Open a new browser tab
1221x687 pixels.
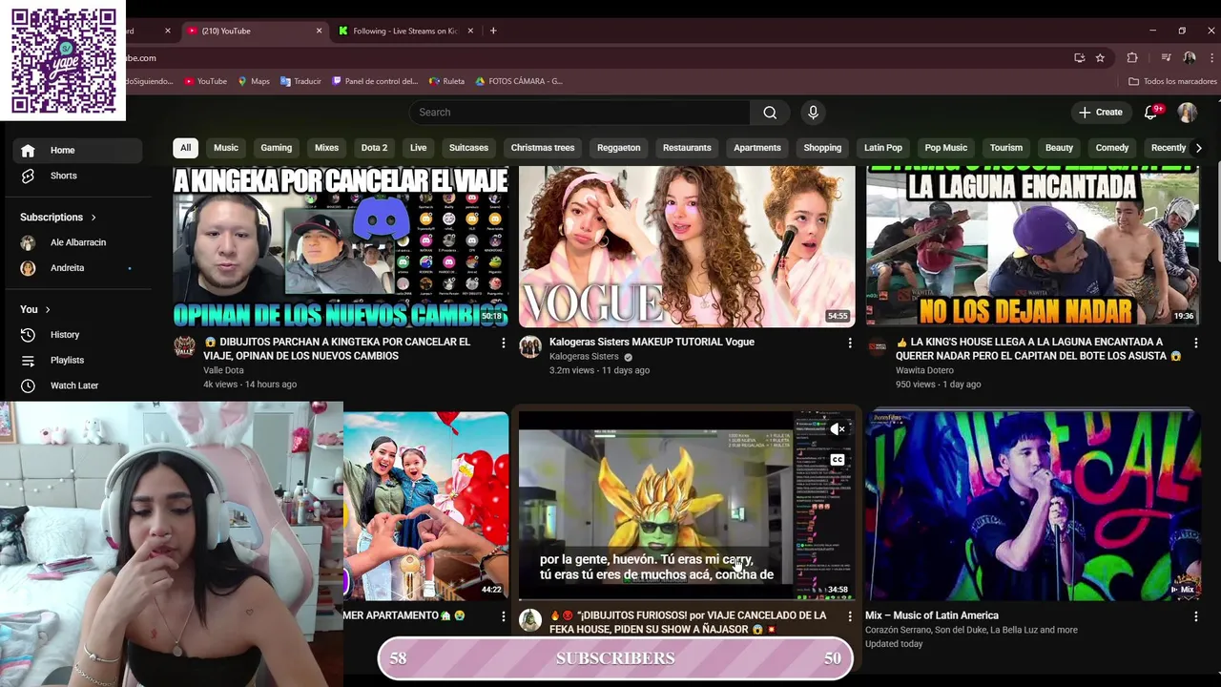click(493, 31)
